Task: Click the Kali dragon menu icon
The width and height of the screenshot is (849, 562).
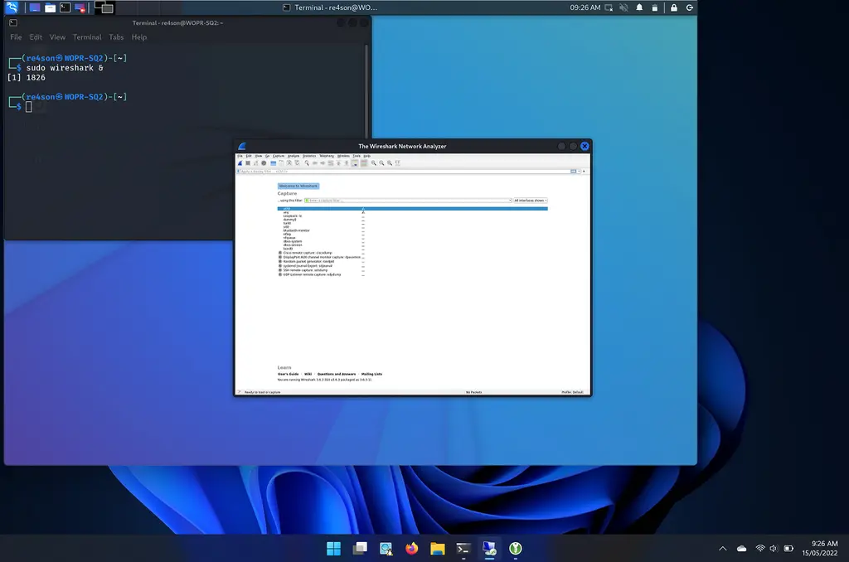Action: coord(12,7)
